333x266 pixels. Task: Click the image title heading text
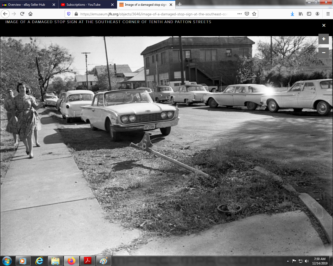(108, 22)
